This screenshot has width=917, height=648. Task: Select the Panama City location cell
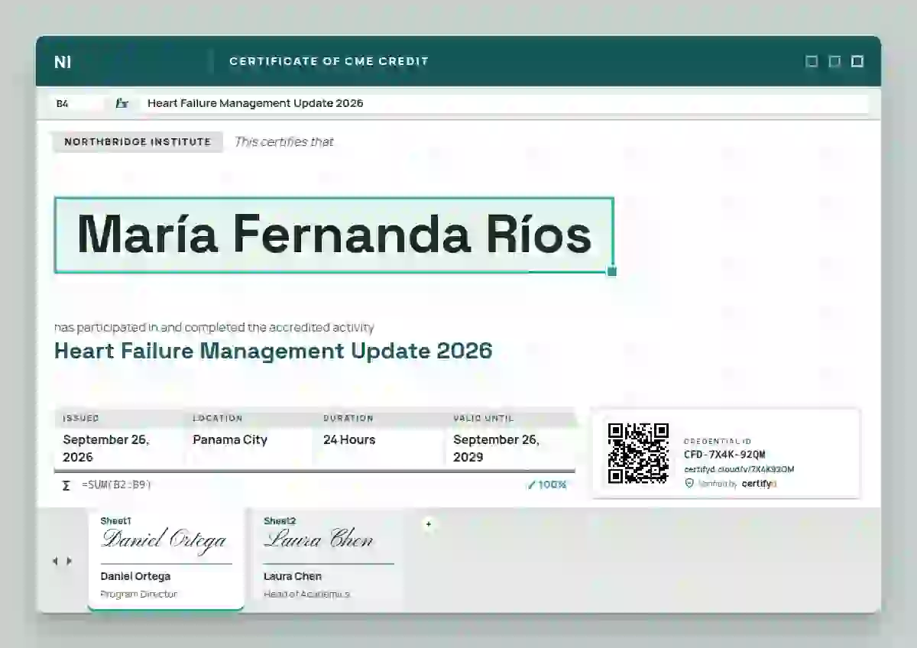(230, 440)
